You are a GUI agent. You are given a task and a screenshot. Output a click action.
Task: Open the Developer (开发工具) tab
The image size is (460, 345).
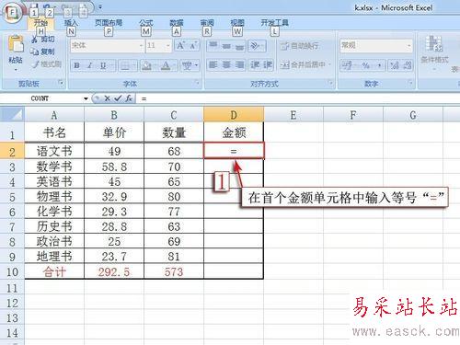click(274, 23)
